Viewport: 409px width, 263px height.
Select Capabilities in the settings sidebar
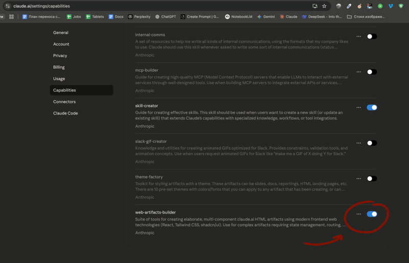click(x=81, y=90)
